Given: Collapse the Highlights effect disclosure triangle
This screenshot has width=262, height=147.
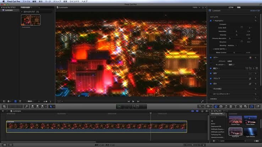Looking at the screenshot, I should click(x=214, y=21).
